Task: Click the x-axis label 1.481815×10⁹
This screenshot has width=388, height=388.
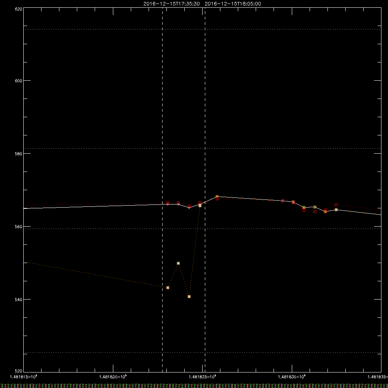Action: coord(24,377)
